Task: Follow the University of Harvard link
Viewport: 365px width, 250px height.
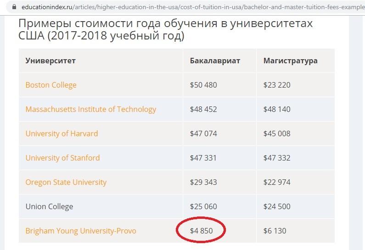Action: tap(62, 134)
